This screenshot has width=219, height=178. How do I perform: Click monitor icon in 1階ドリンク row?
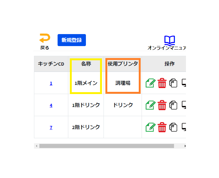(x=184, y=105)
